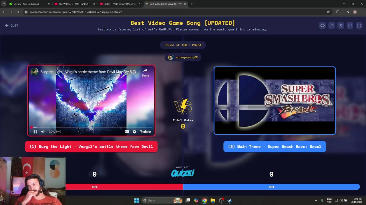The image size is (366, 205).
Task: Open the volume tray icon
Action: tap(341, 200)
